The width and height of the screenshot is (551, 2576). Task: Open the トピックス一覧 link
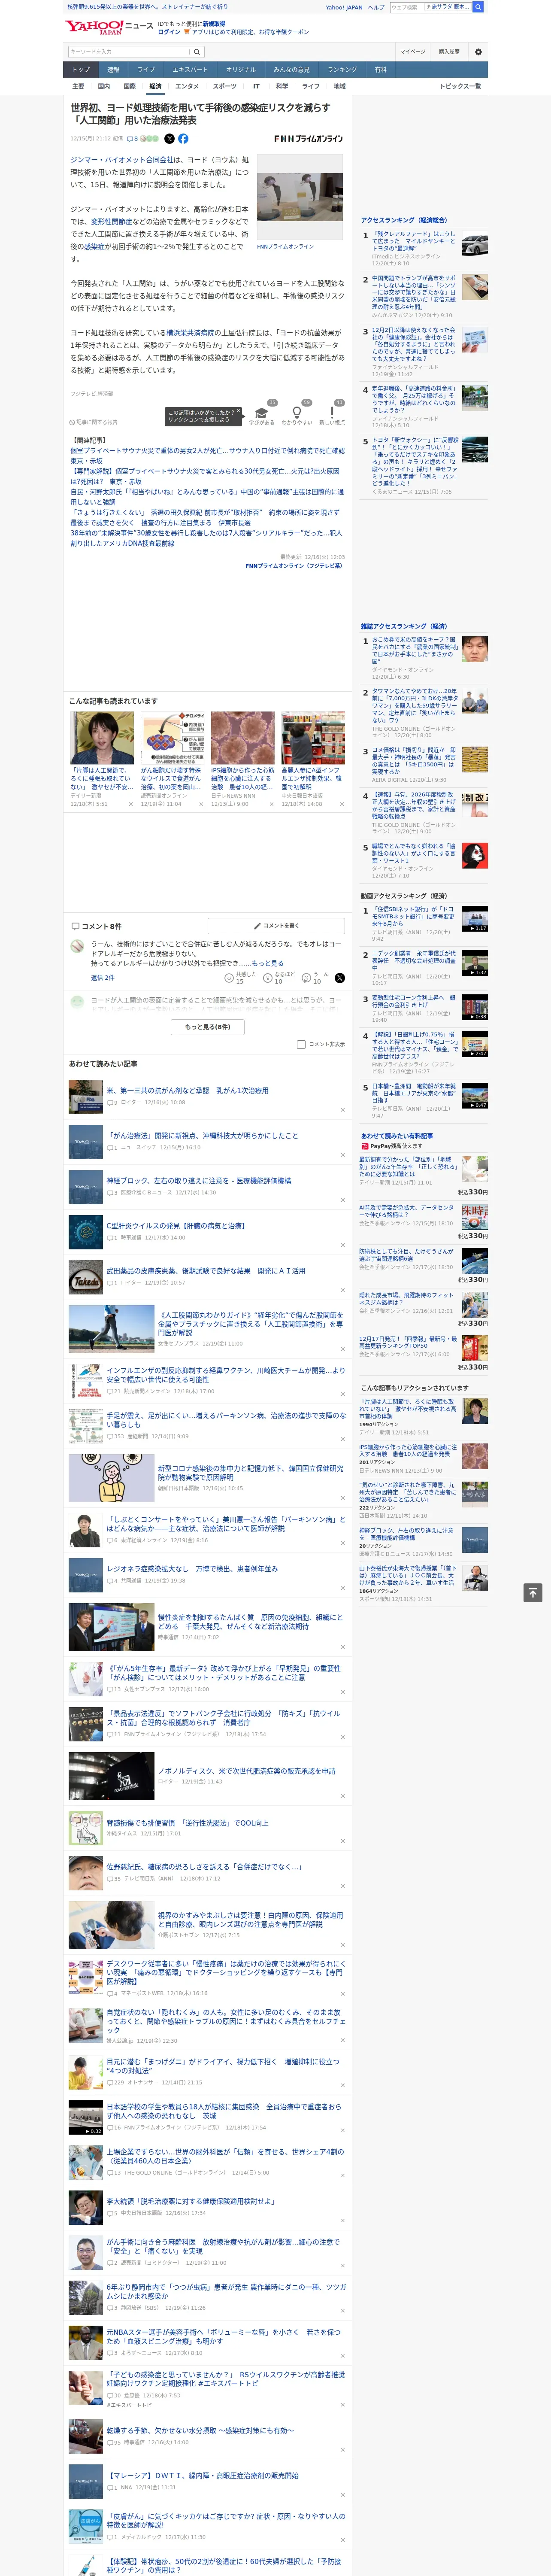tap(460, 86)
